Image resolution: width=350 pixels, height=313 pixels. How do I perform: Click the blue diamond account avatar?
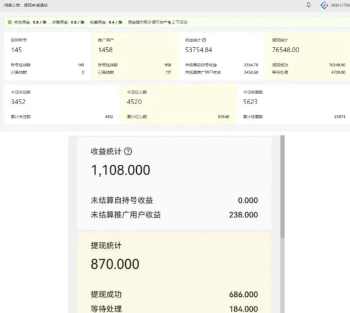pos(324,5)
